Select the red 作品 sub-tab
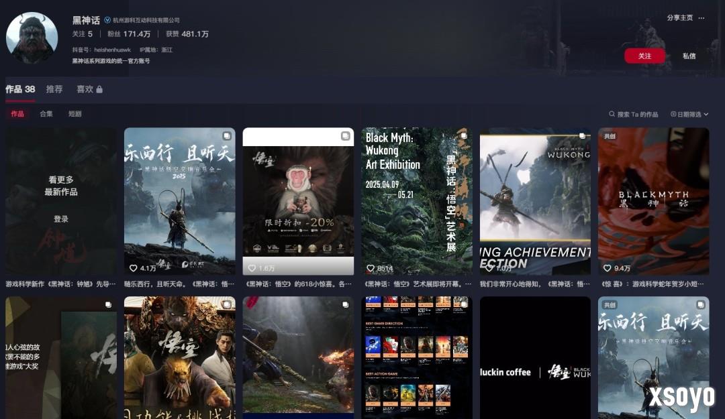Viewport: 725px width, 419px height. tap(17, 114)
